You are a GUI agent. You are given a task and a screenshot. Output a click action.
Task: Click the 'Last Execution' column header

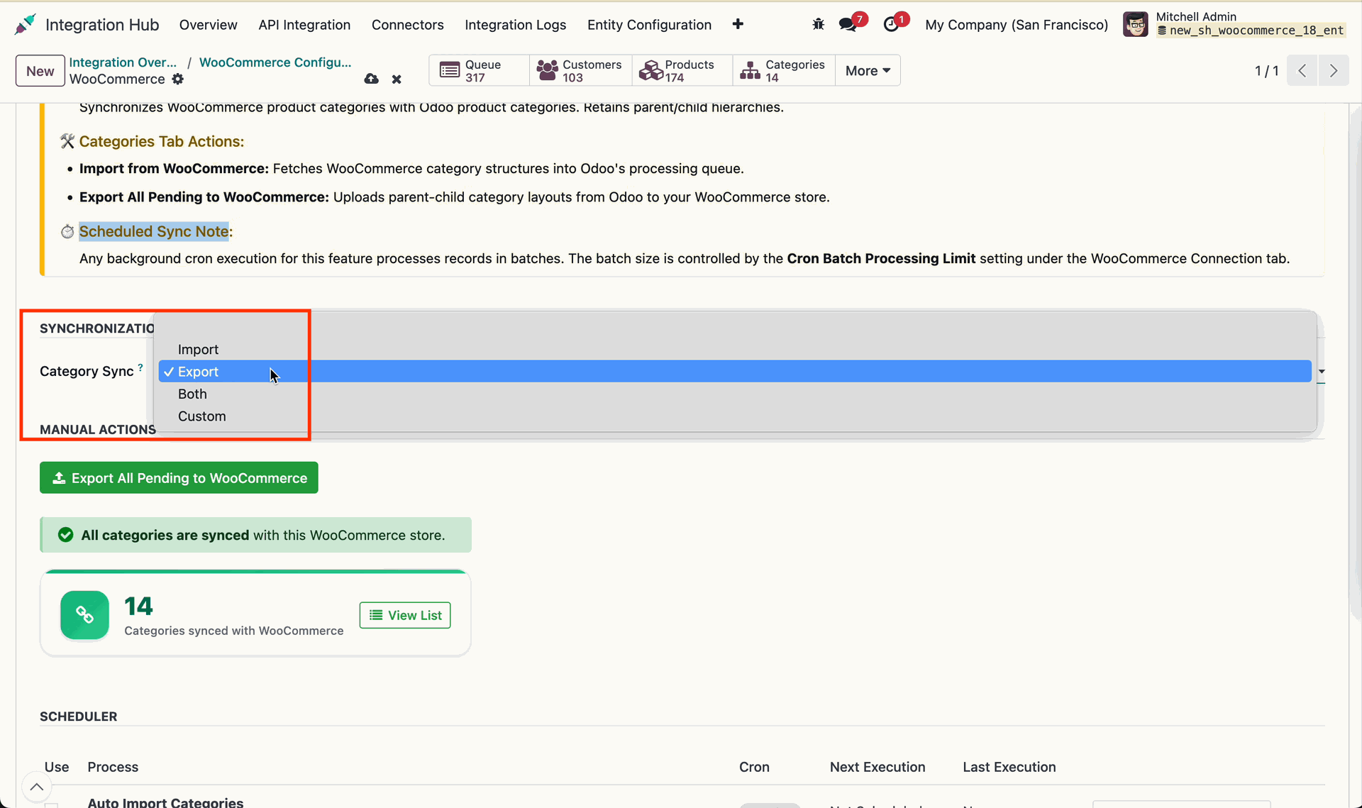coord(1009,767)
